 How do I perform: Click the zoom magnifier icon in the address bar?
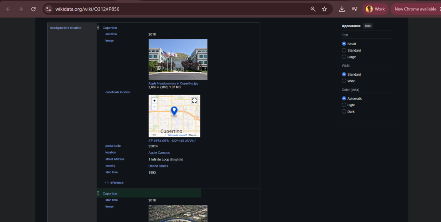point(313,9)
